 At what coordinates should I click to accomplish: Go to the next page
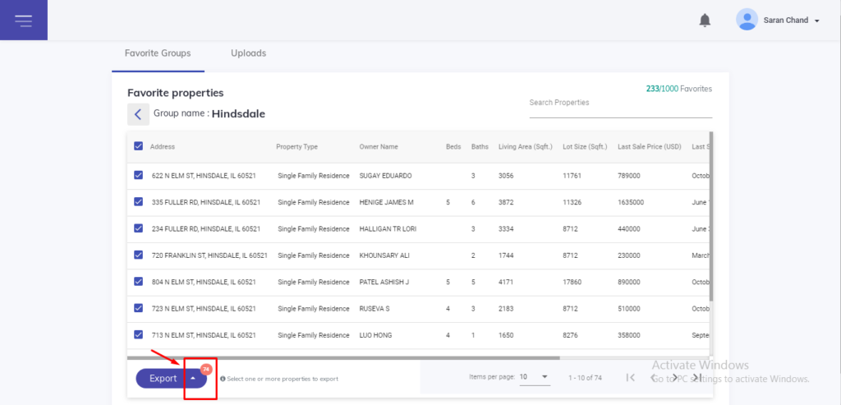[x=675, y=378]
